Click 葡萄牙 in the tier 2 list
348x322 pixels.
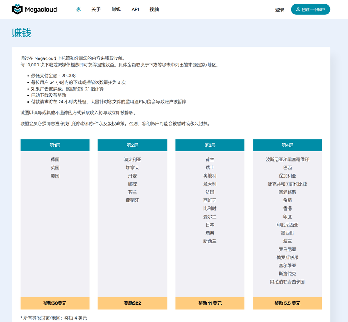point(133,200)
